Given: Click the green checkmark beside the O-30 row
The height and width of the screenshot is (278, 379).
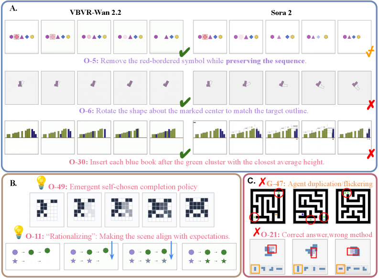Looking at the screenshot, I should tap(185, 154).
